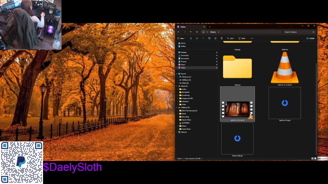The height and width of the screenshot is (184, 328).
Task: Go up one folder level arrow
Action: [x=191, y=32]
